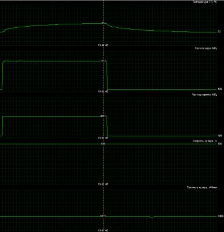This screenshot has width=224, height=232.
Task: Click the current GPU temperature value 33
Action: click(x=219, y=31)
